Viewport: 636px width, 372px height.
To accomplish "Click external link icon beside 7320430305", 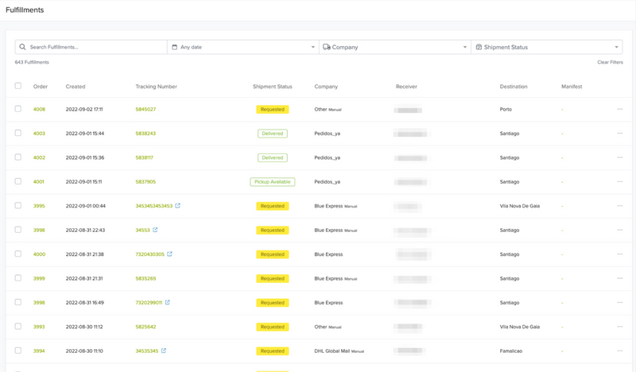I will tap(170, 254).
